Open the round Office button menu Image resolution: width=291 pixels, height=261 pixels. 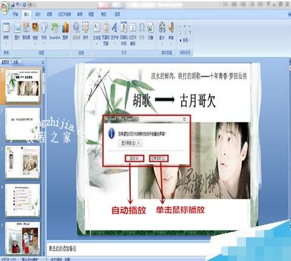(4, 8)
